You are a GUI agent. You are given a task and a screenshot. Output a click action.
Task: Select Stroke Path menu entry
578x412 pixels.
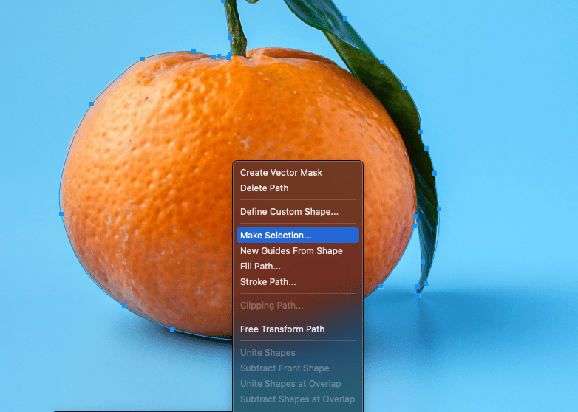[297, 281]
